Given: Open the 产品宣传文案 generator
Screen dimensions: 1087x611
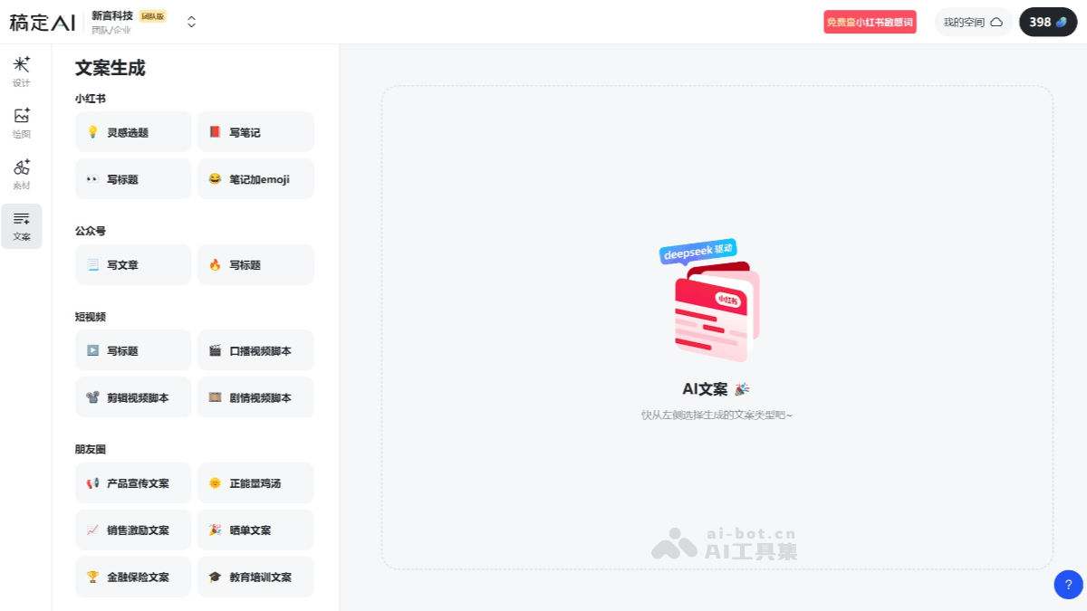Looking at the screenshot, I should tap(132, 482).
